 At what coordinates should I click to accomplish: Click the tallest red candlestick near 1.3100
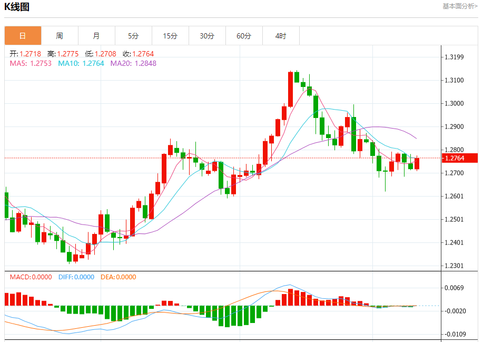[290, 90]
